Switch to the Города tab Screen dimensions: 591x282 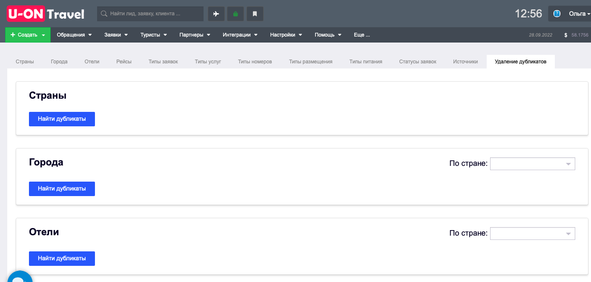click(59, 62)
